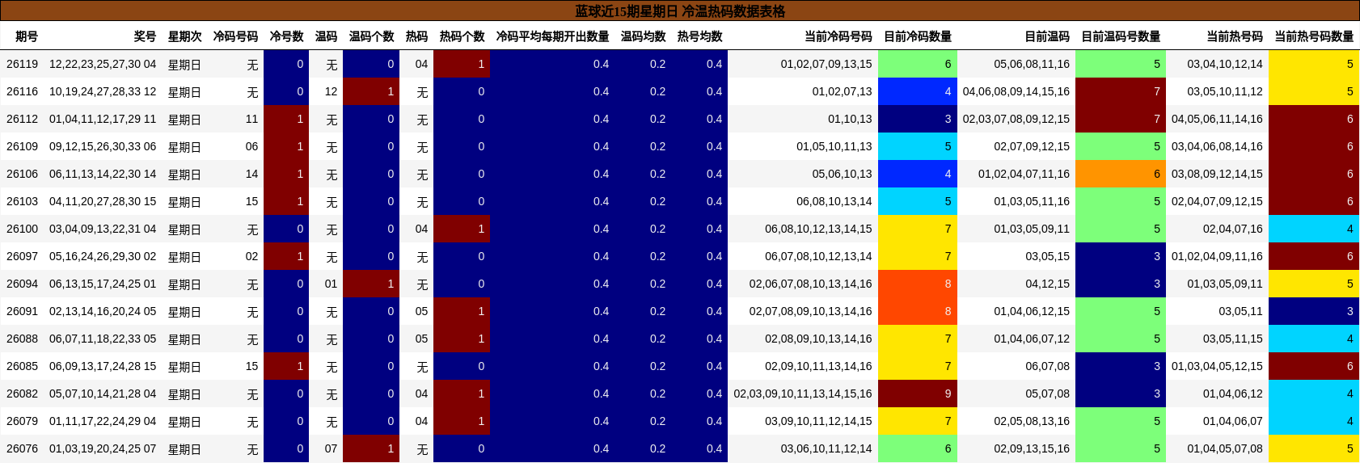Select the 当前冷码号码 column header
This screenshot has height=463, width=1360.
click(x=838, y=36)
